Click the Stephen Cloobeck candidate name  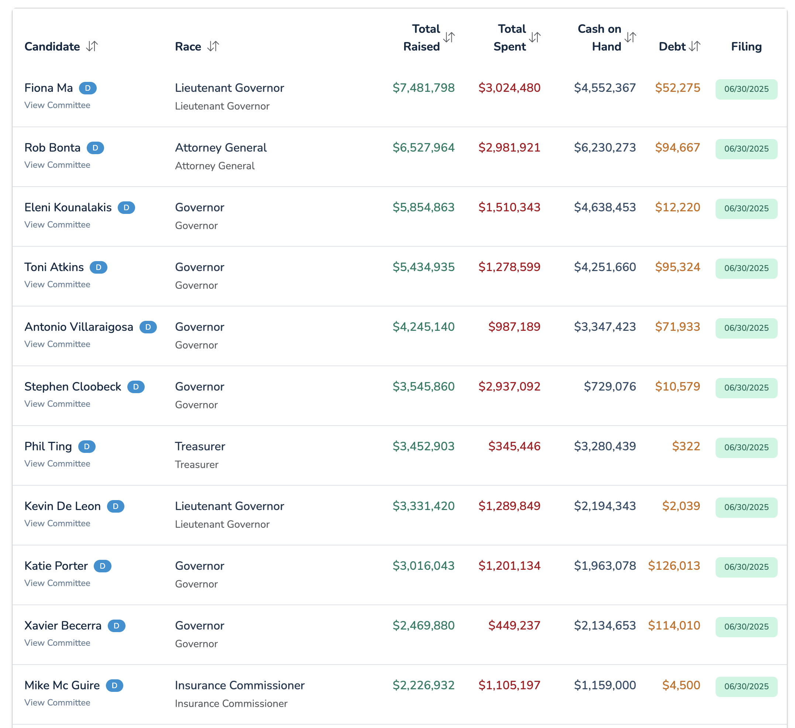click(73, 387)
